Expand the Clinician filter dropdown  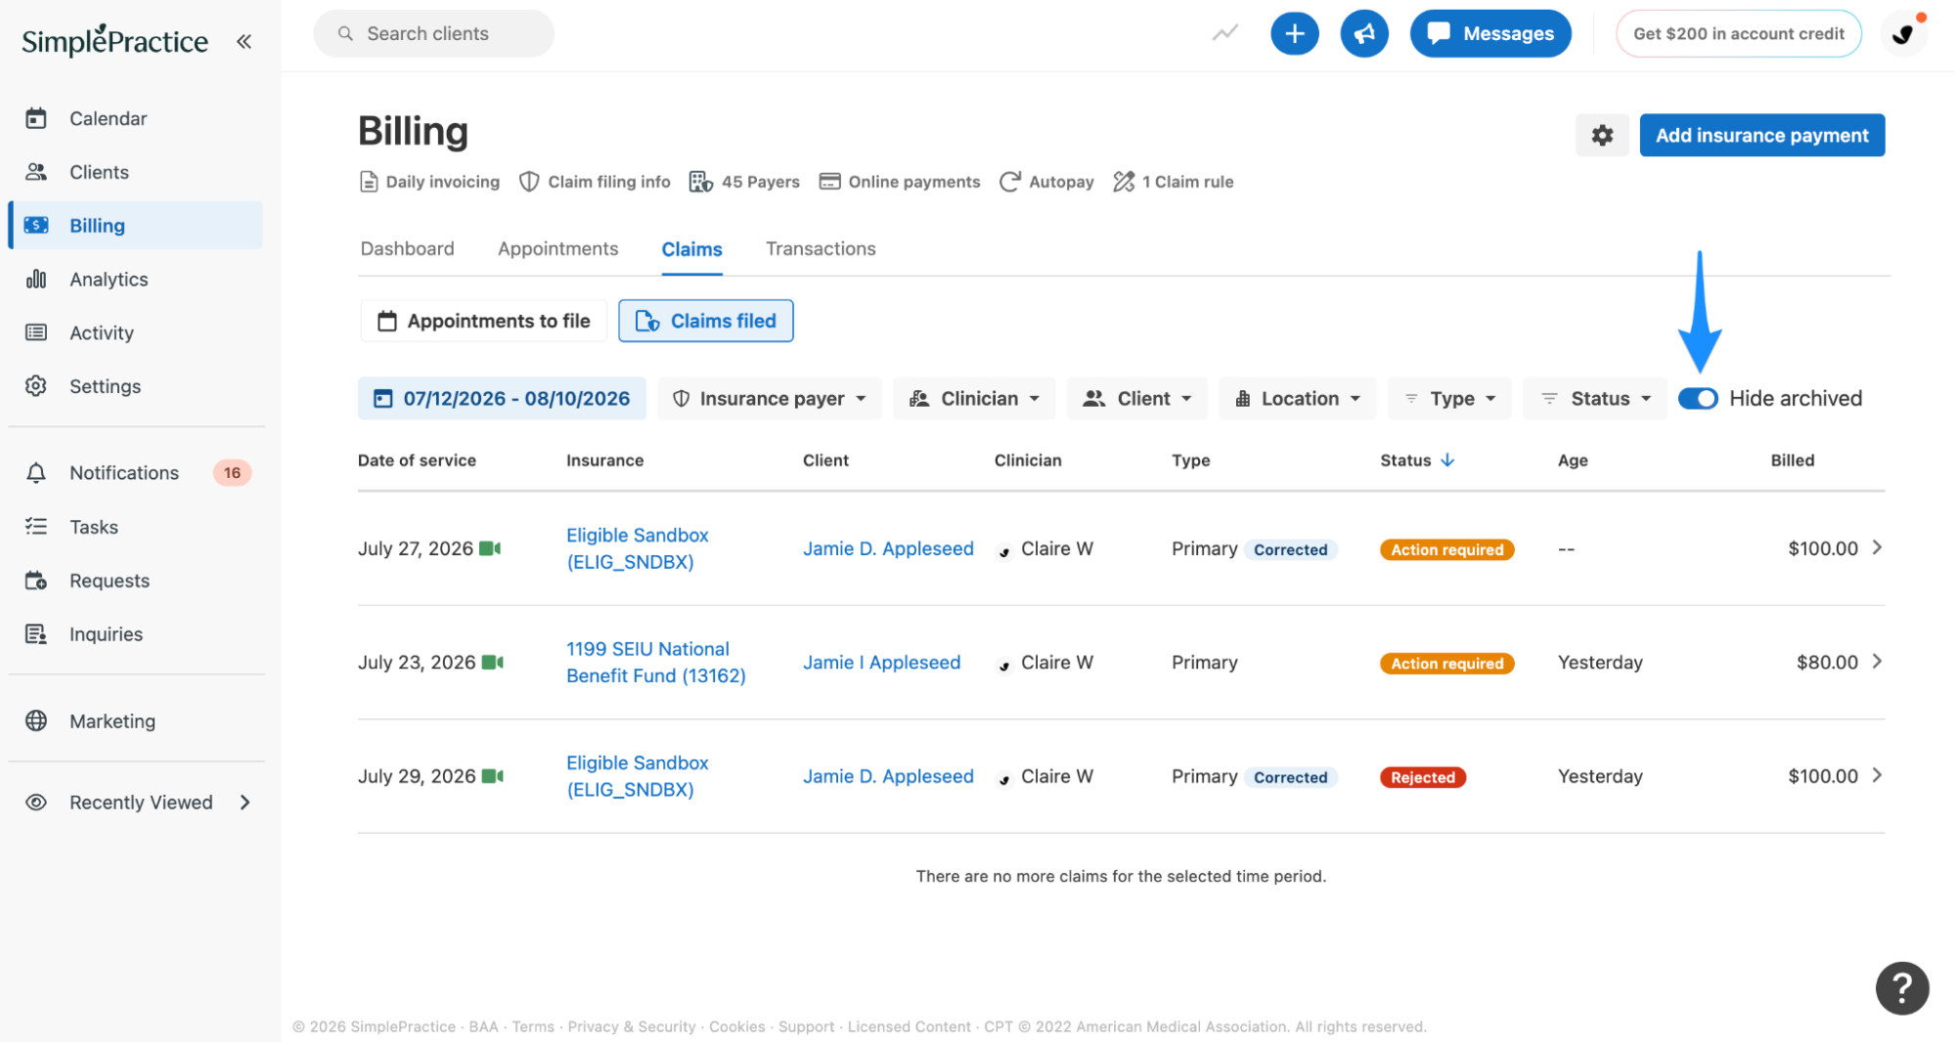click(974, 399)
